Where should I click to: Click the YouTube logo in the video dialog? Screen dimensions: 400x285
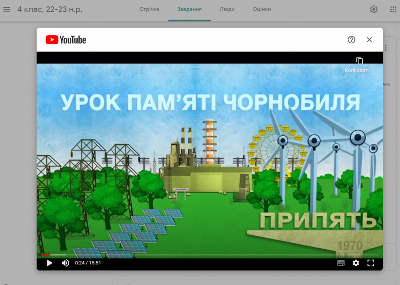click(66, 40)
